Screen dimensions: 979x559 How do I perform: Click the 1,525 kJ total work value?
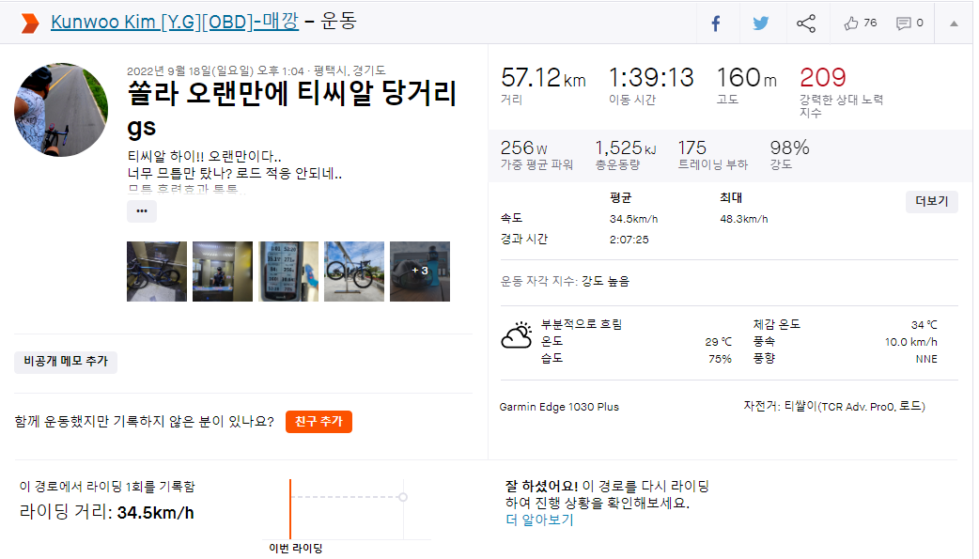click(626, 148)
